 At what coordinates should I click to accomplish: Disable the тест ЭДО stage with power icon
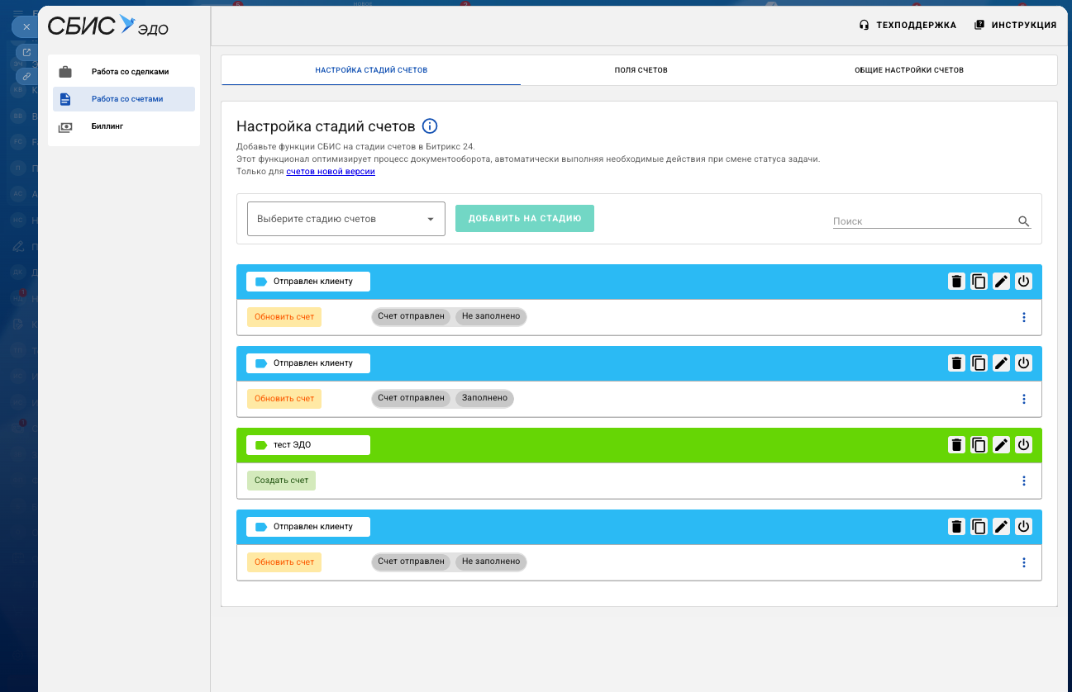point(1023,445)
